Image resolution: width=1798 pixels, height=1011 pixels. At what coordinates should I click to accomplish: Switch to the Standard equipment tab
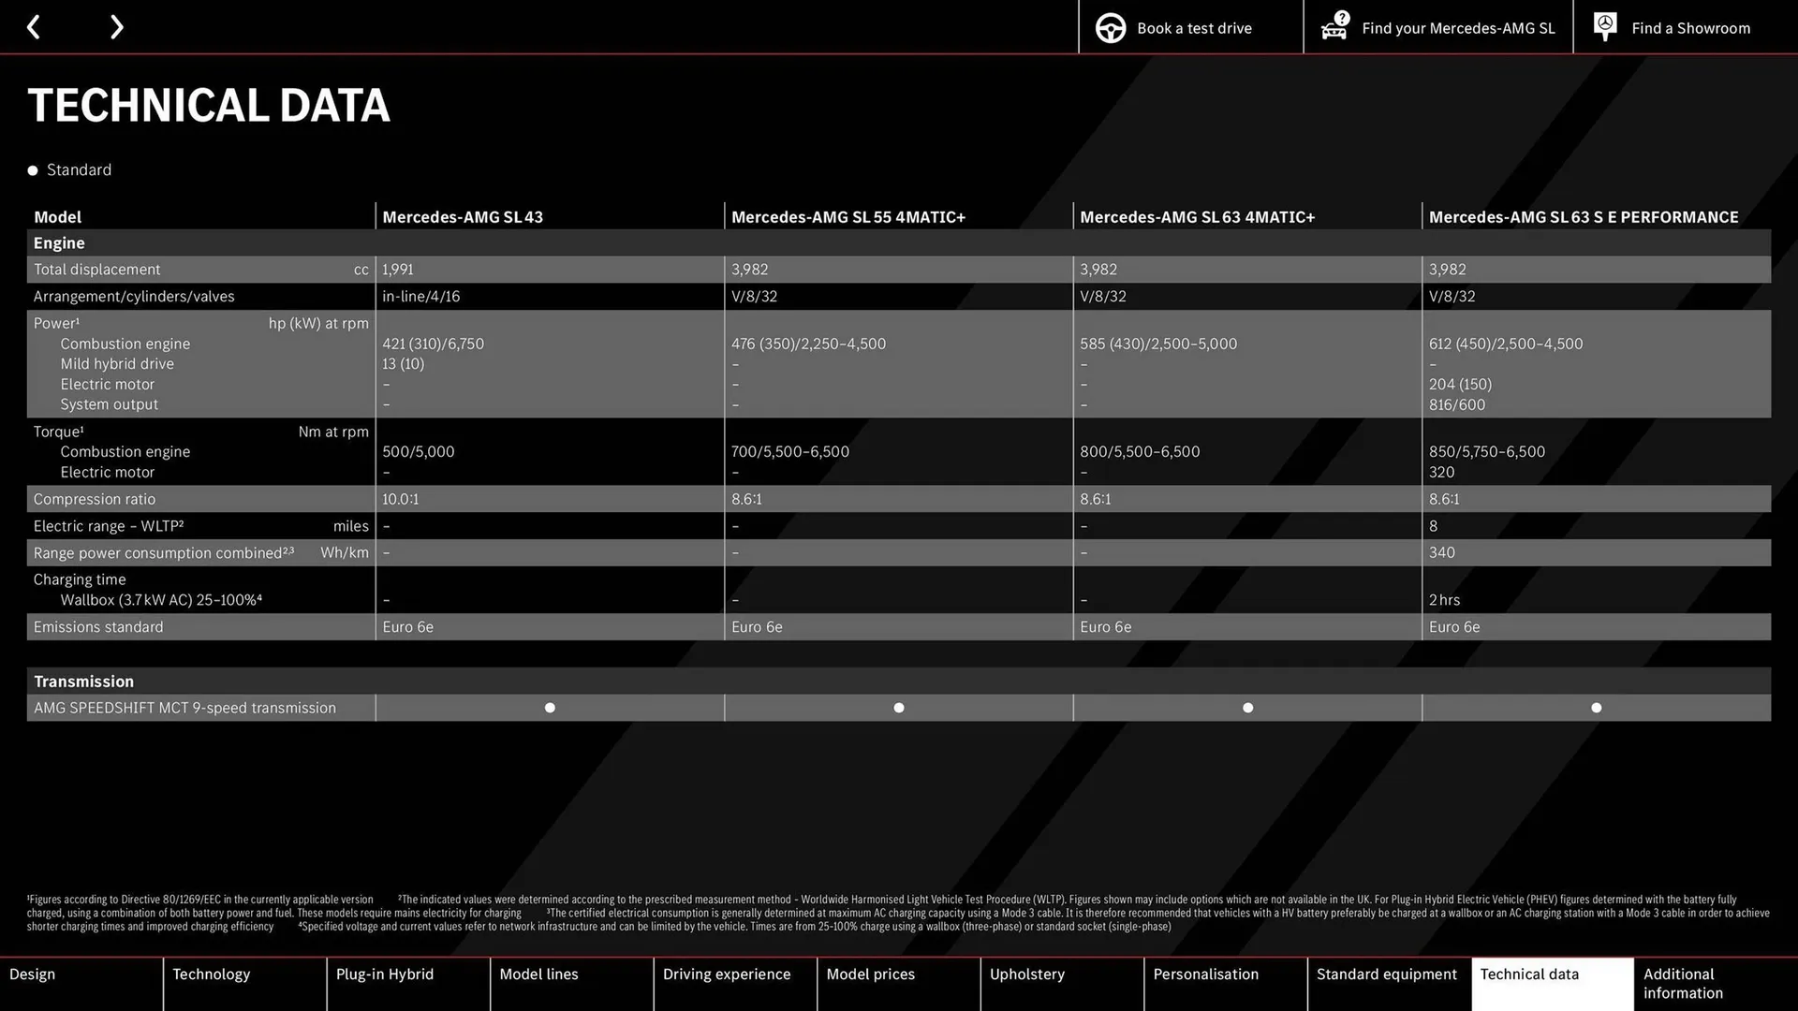(1387, 974)
